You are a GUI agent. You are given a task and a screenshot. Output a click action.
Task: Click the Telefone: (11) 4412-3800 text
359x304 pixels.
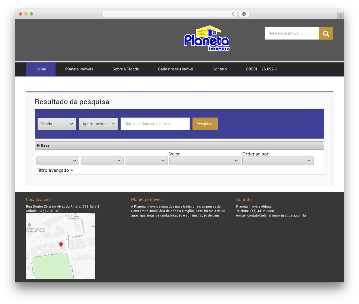(x=255, y=211)
